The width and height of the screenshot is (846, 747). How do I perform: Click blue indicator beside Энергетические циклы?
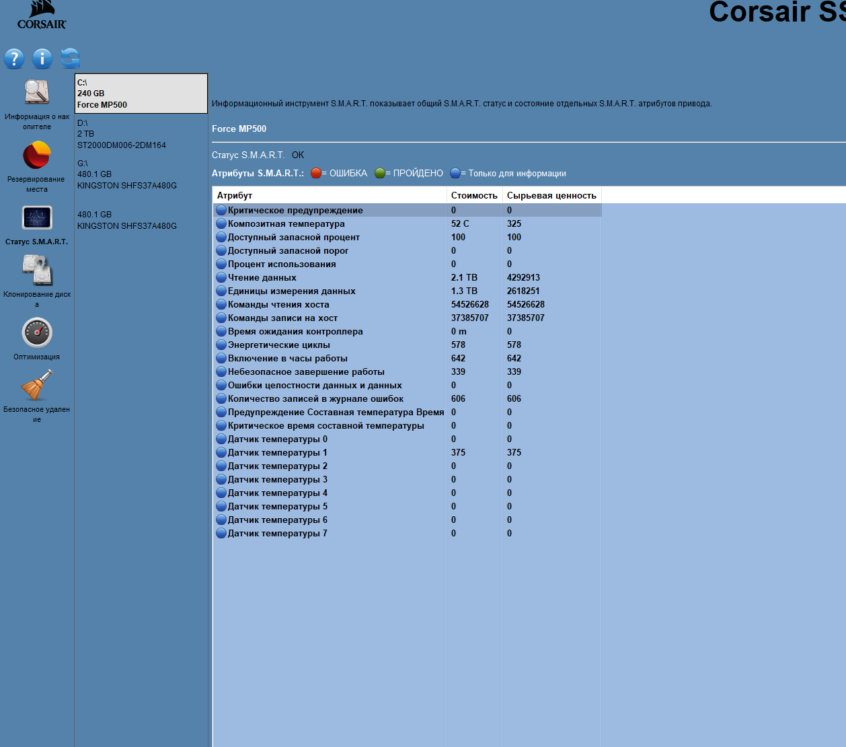click(x=221, y=345)
